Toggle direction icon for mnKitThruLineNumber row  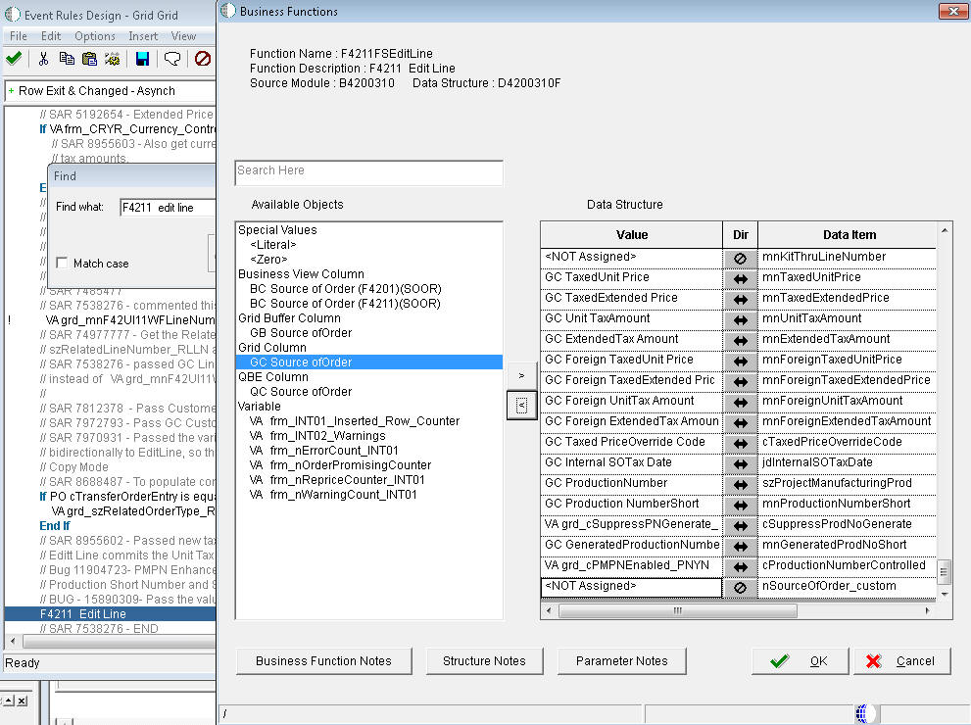point(740,259)
